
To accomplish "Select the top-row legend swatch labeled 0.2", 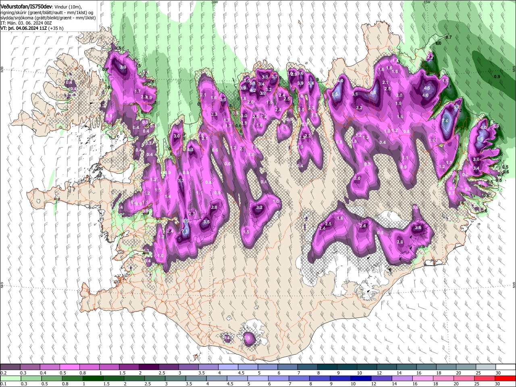I will (10, 367).
